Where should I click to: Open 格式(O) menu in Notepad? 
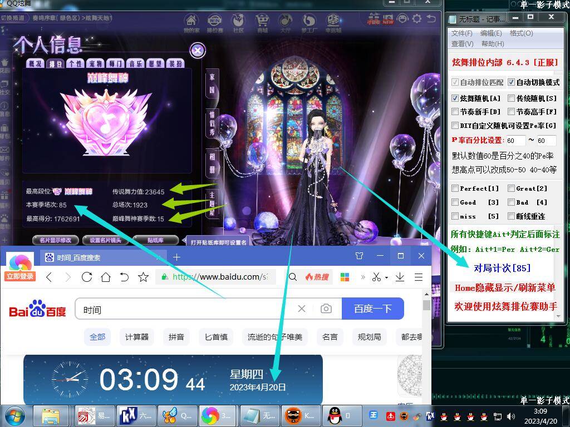click(x=521, y=33)
